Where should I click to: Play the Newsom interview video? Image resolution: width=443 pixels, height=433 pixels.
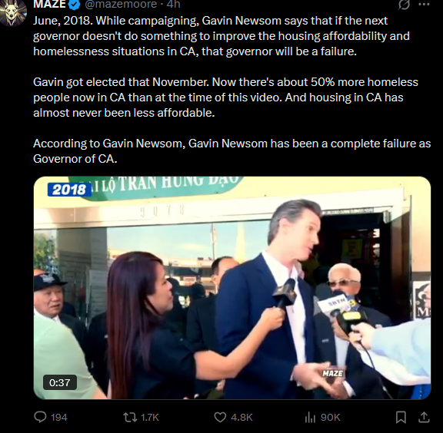click(232, 288)
